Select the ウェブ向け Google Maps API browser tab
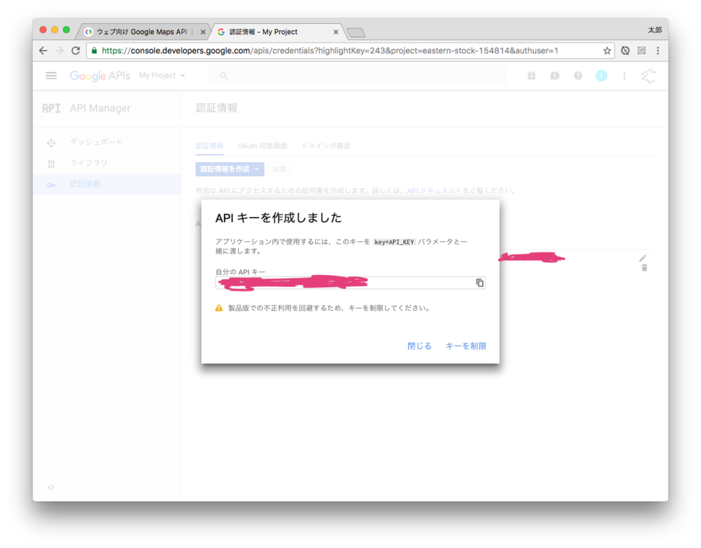Image resolution: width=701 pixels, height=548 pixels. [142, 31]
